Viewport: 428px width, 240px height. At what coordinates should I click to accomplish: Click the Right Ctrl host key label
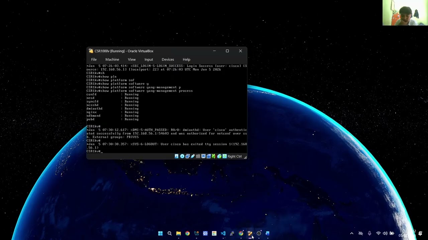coord(234,156)
